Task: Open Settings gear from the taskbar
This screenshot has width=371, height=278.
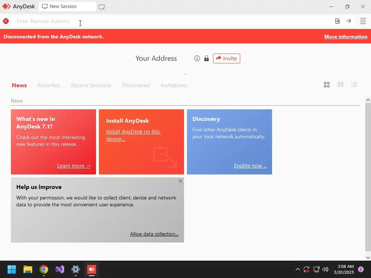Action: 76,269
